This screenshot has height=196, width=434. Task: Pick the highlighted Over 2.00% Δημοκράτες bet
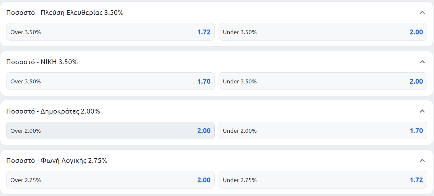point(110,130)
